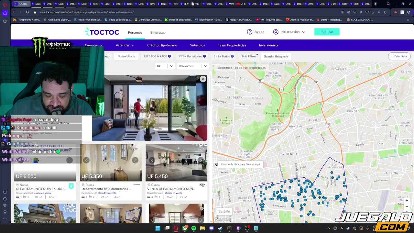Open Inversionista menu item

(269, 45)
